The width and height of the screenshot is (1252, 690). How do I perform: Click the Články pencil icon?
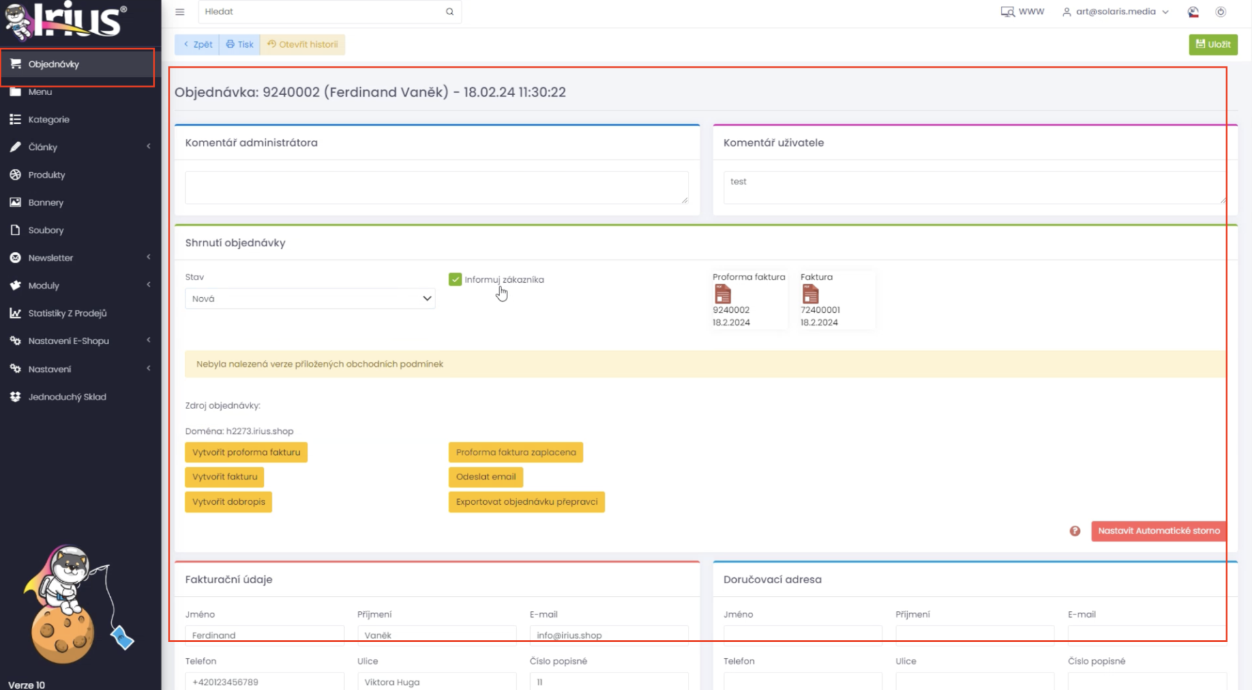click(16, 147)
